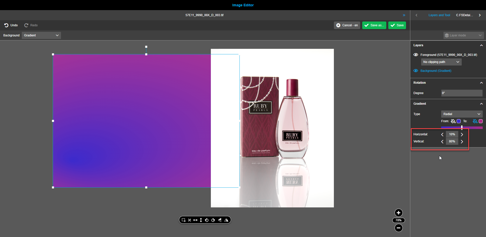Viewport: 486px width, 237px height.
Task: Open the gradient Type dropdown
Action: [x=462, y=114]
